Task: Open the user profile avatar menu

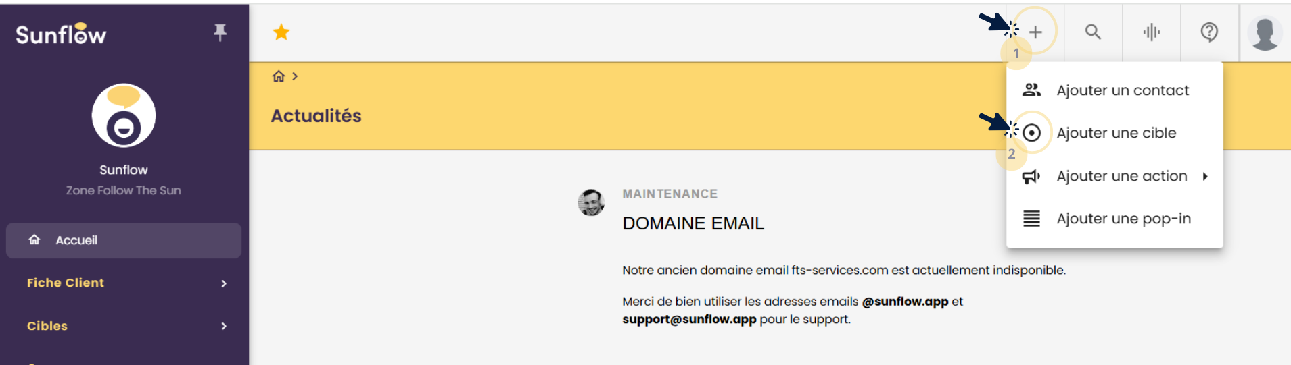Action: click(x=1265, y=32)
